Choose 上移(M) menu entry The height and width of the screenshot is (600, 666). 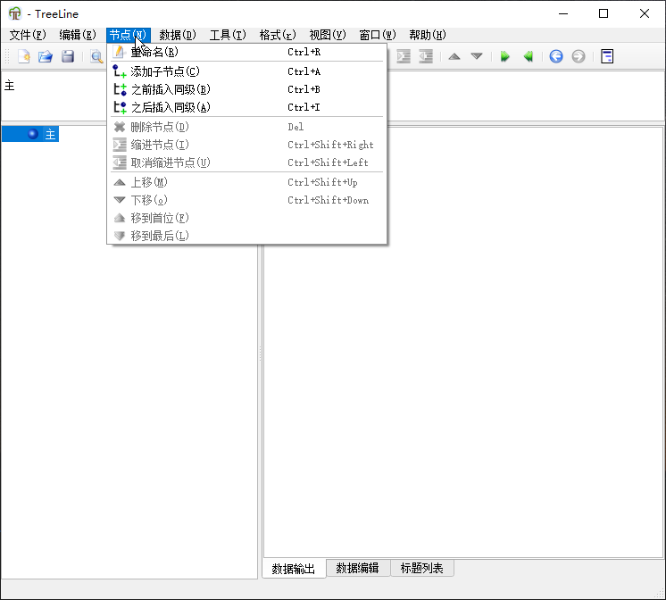246,182
